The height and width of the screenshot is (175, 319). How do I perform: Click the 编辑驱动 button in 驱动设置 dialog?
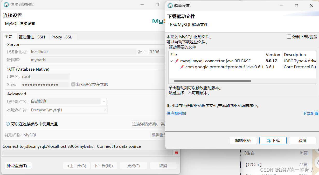point(243,140)
